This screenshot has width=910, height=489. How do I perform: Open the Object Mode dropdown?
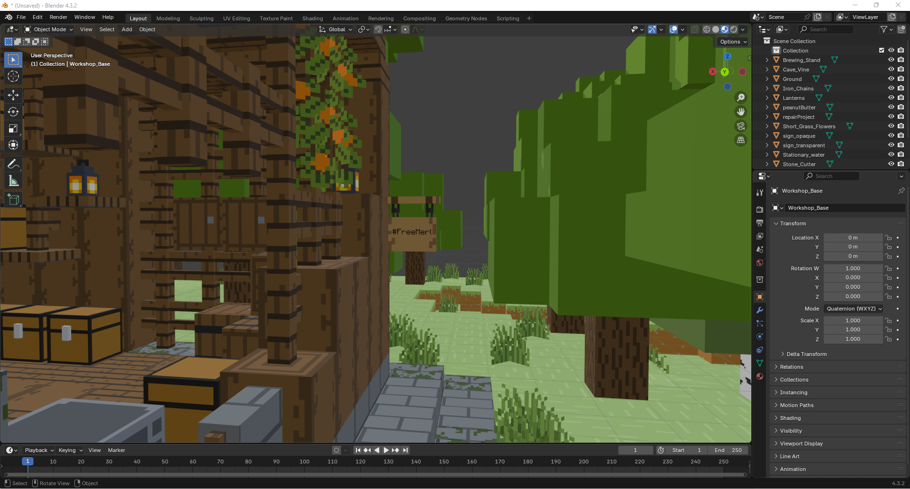[49, 29]
